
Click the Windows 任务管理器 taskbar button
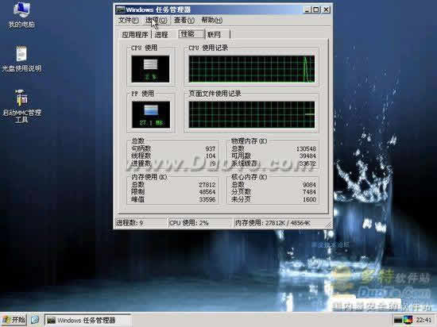point(87,320)
